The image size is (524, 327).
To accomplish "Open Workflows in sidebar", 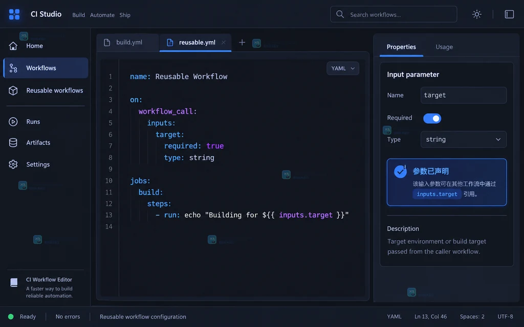I will click(x=46, y=68).
